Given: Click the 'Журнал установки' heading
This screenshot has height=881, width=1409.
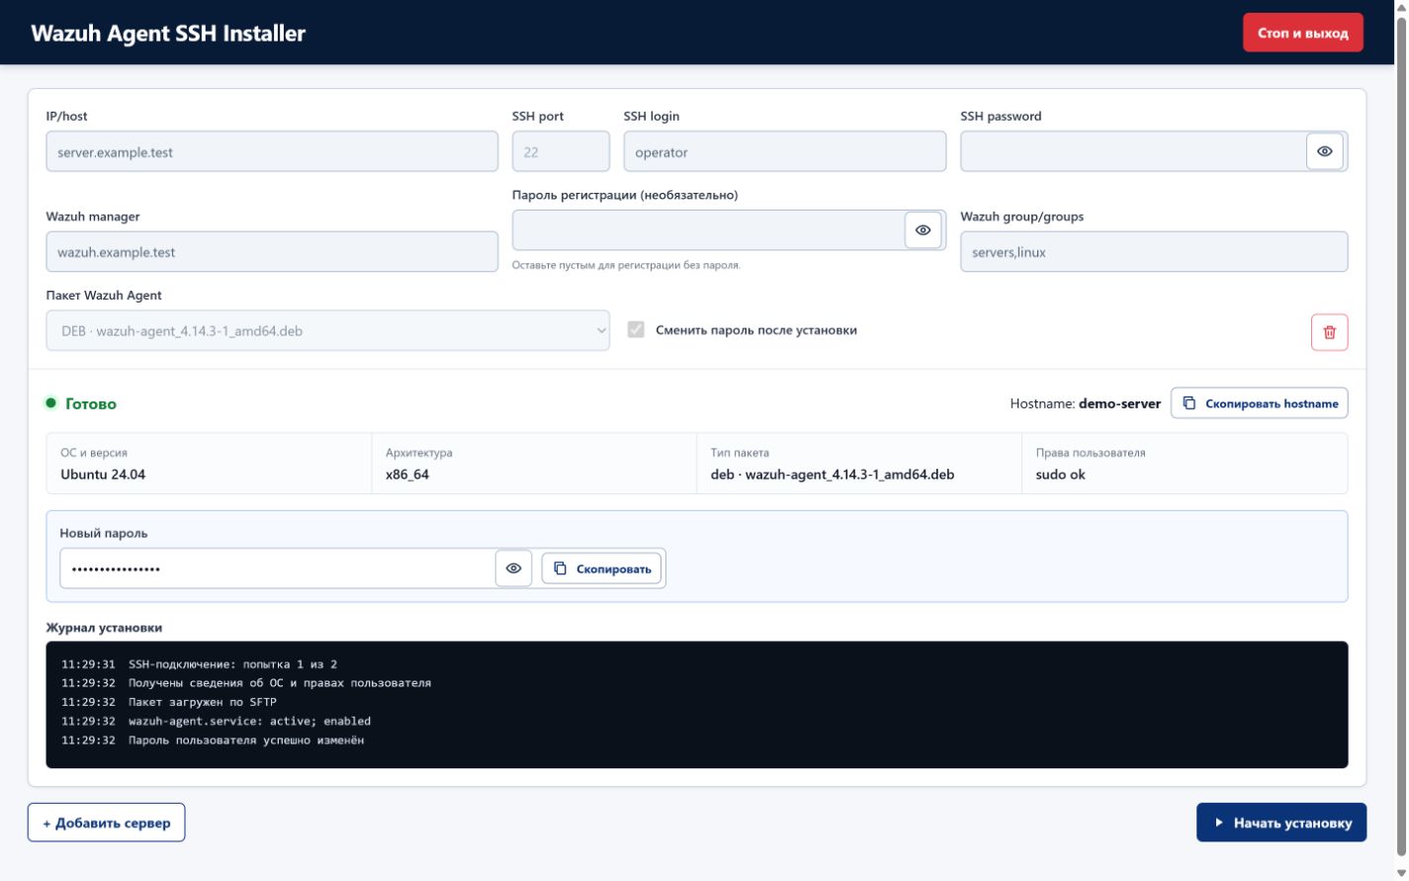Looking at the screenshot, I should pos(104,628).
